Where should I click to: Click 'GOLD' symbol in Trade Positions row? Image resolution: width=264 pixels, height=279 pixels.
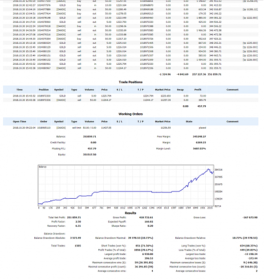pos(62,96)
